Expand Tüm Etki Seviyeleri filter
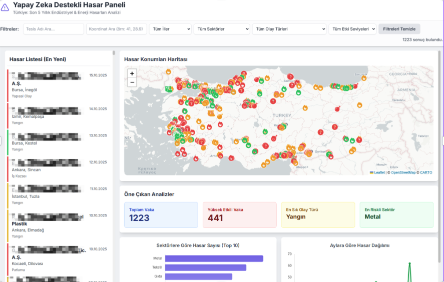 pos(352,29)
